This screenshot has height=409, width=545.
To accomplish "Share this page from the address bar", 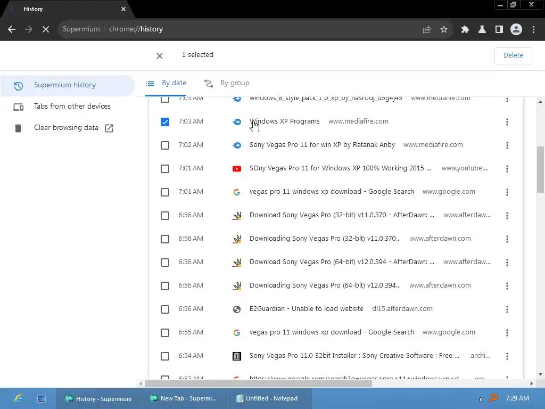I will tap(427, 29).
